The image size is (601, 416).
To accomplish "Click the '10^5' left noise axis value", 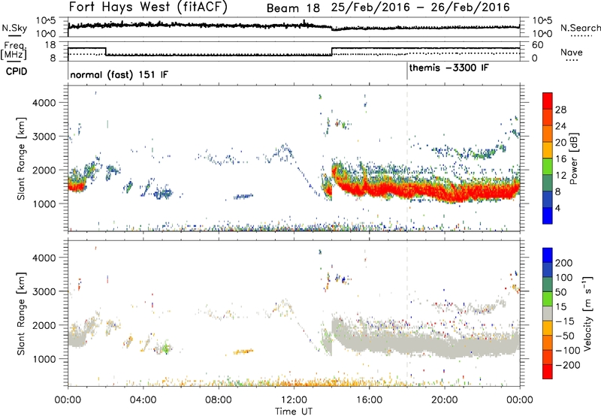I will pyautogui.click(x=46, y=21).
